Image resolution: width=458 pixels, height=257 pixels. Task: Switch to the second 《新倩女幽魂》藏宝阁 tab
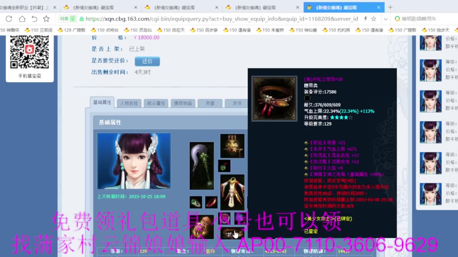pyautogui.click(x=100, y=7)
